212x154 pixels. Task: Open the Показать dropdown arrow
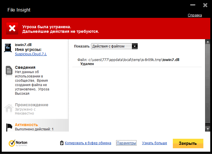(x=135, y=46)
